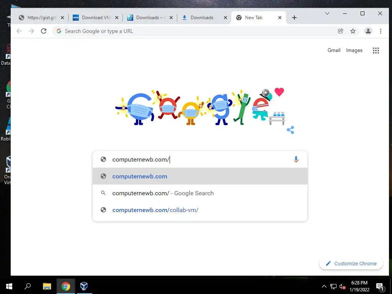Choose the computernewb.com/collab-vm/ suggestion
392x294 pixels.
200,210
